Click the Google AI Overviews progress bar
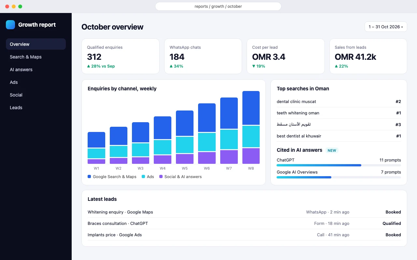417x260 pixels. point(339,177)
